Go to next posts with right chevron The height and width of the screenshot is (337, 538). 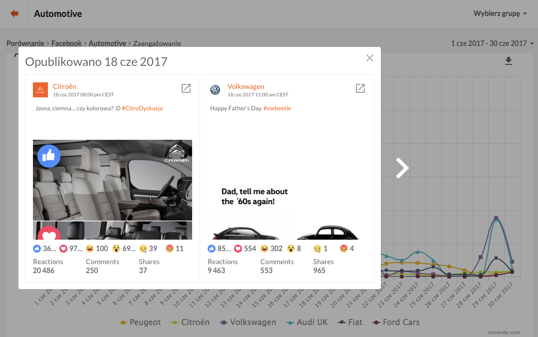coord(402,168)
